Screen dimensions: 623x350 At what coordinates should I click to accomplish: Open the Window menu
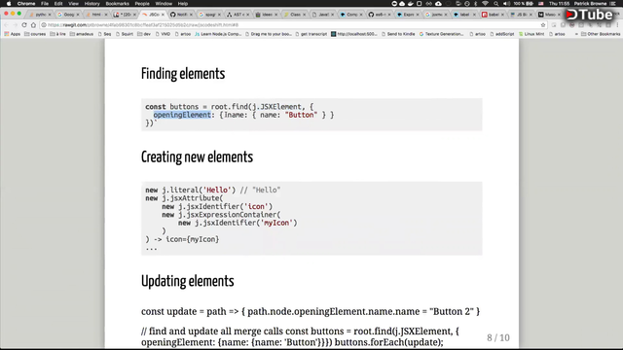coord(164,4)
